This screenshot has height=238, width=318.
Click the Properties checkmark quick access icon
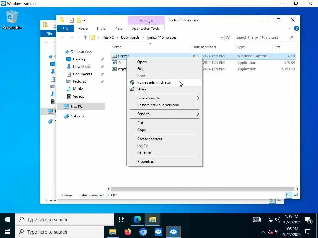point(72,20)
